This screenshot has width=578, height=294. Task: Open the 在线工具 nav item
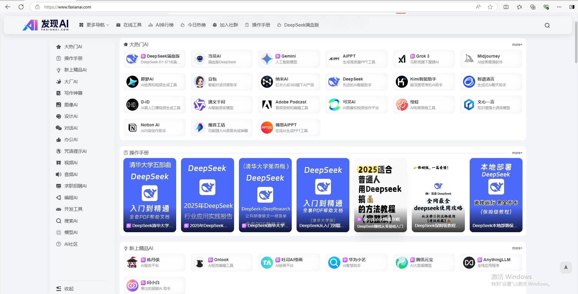click(x=129, y=25)
